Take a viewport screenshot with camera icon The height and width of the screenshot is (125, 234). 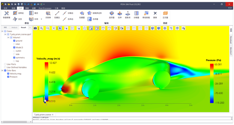click(35, 28)
